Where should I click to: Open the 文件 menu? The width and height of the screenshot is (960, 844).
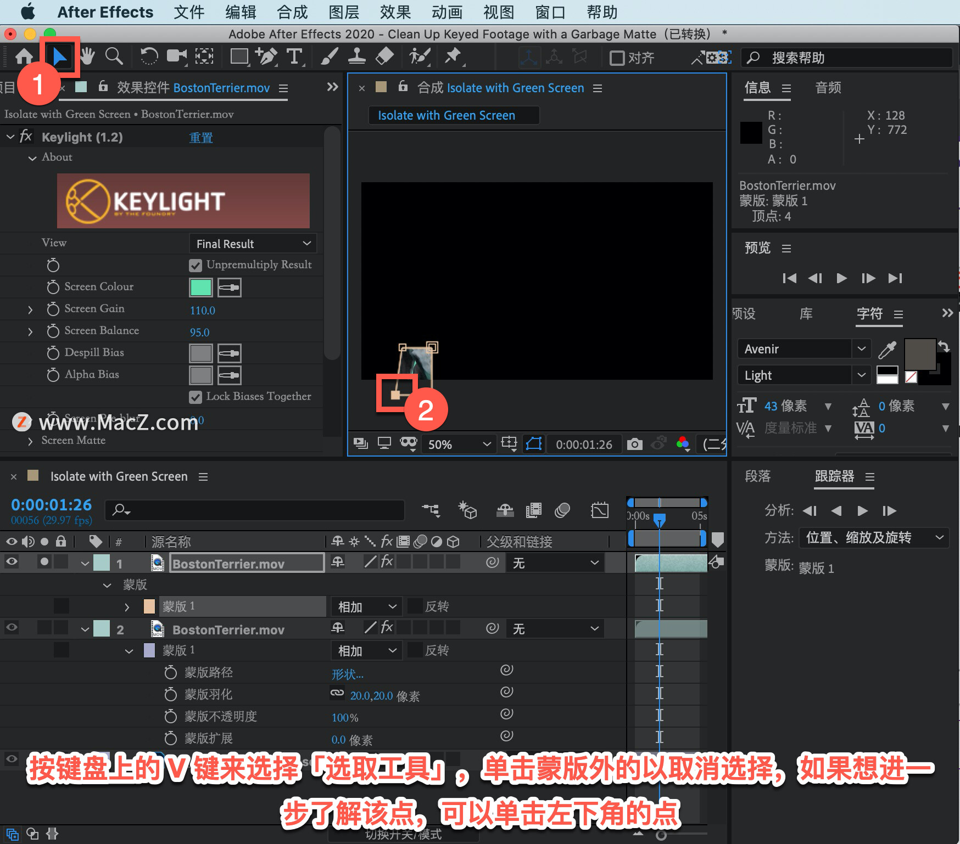click(189, 12)
